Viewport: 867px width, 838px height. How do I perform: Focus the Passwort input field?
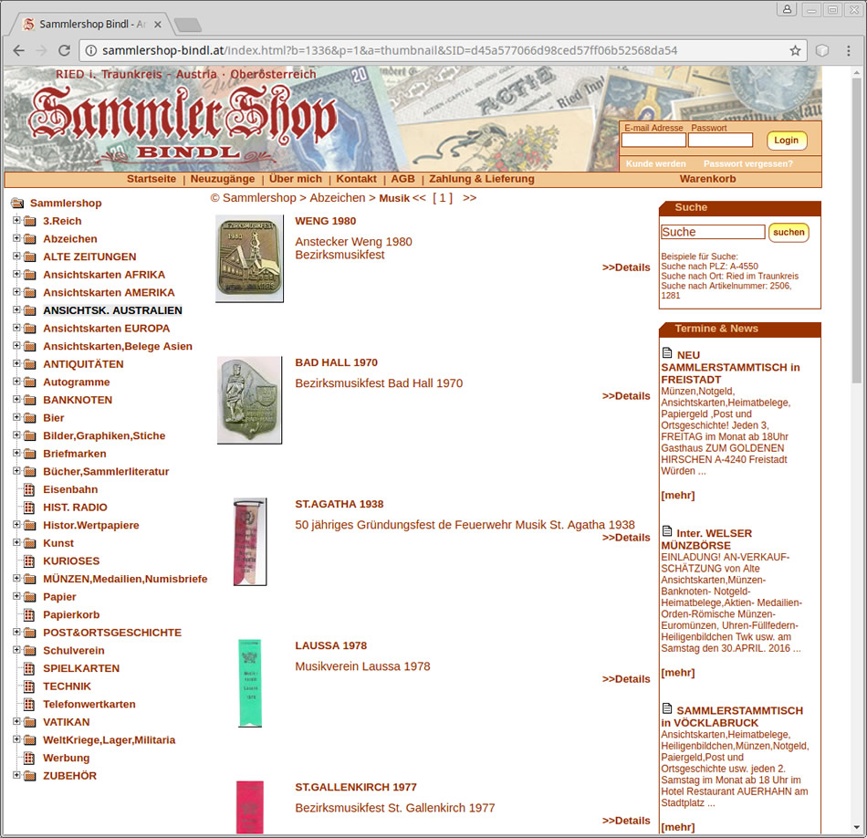pyautogui.click(x=720, y=140)
